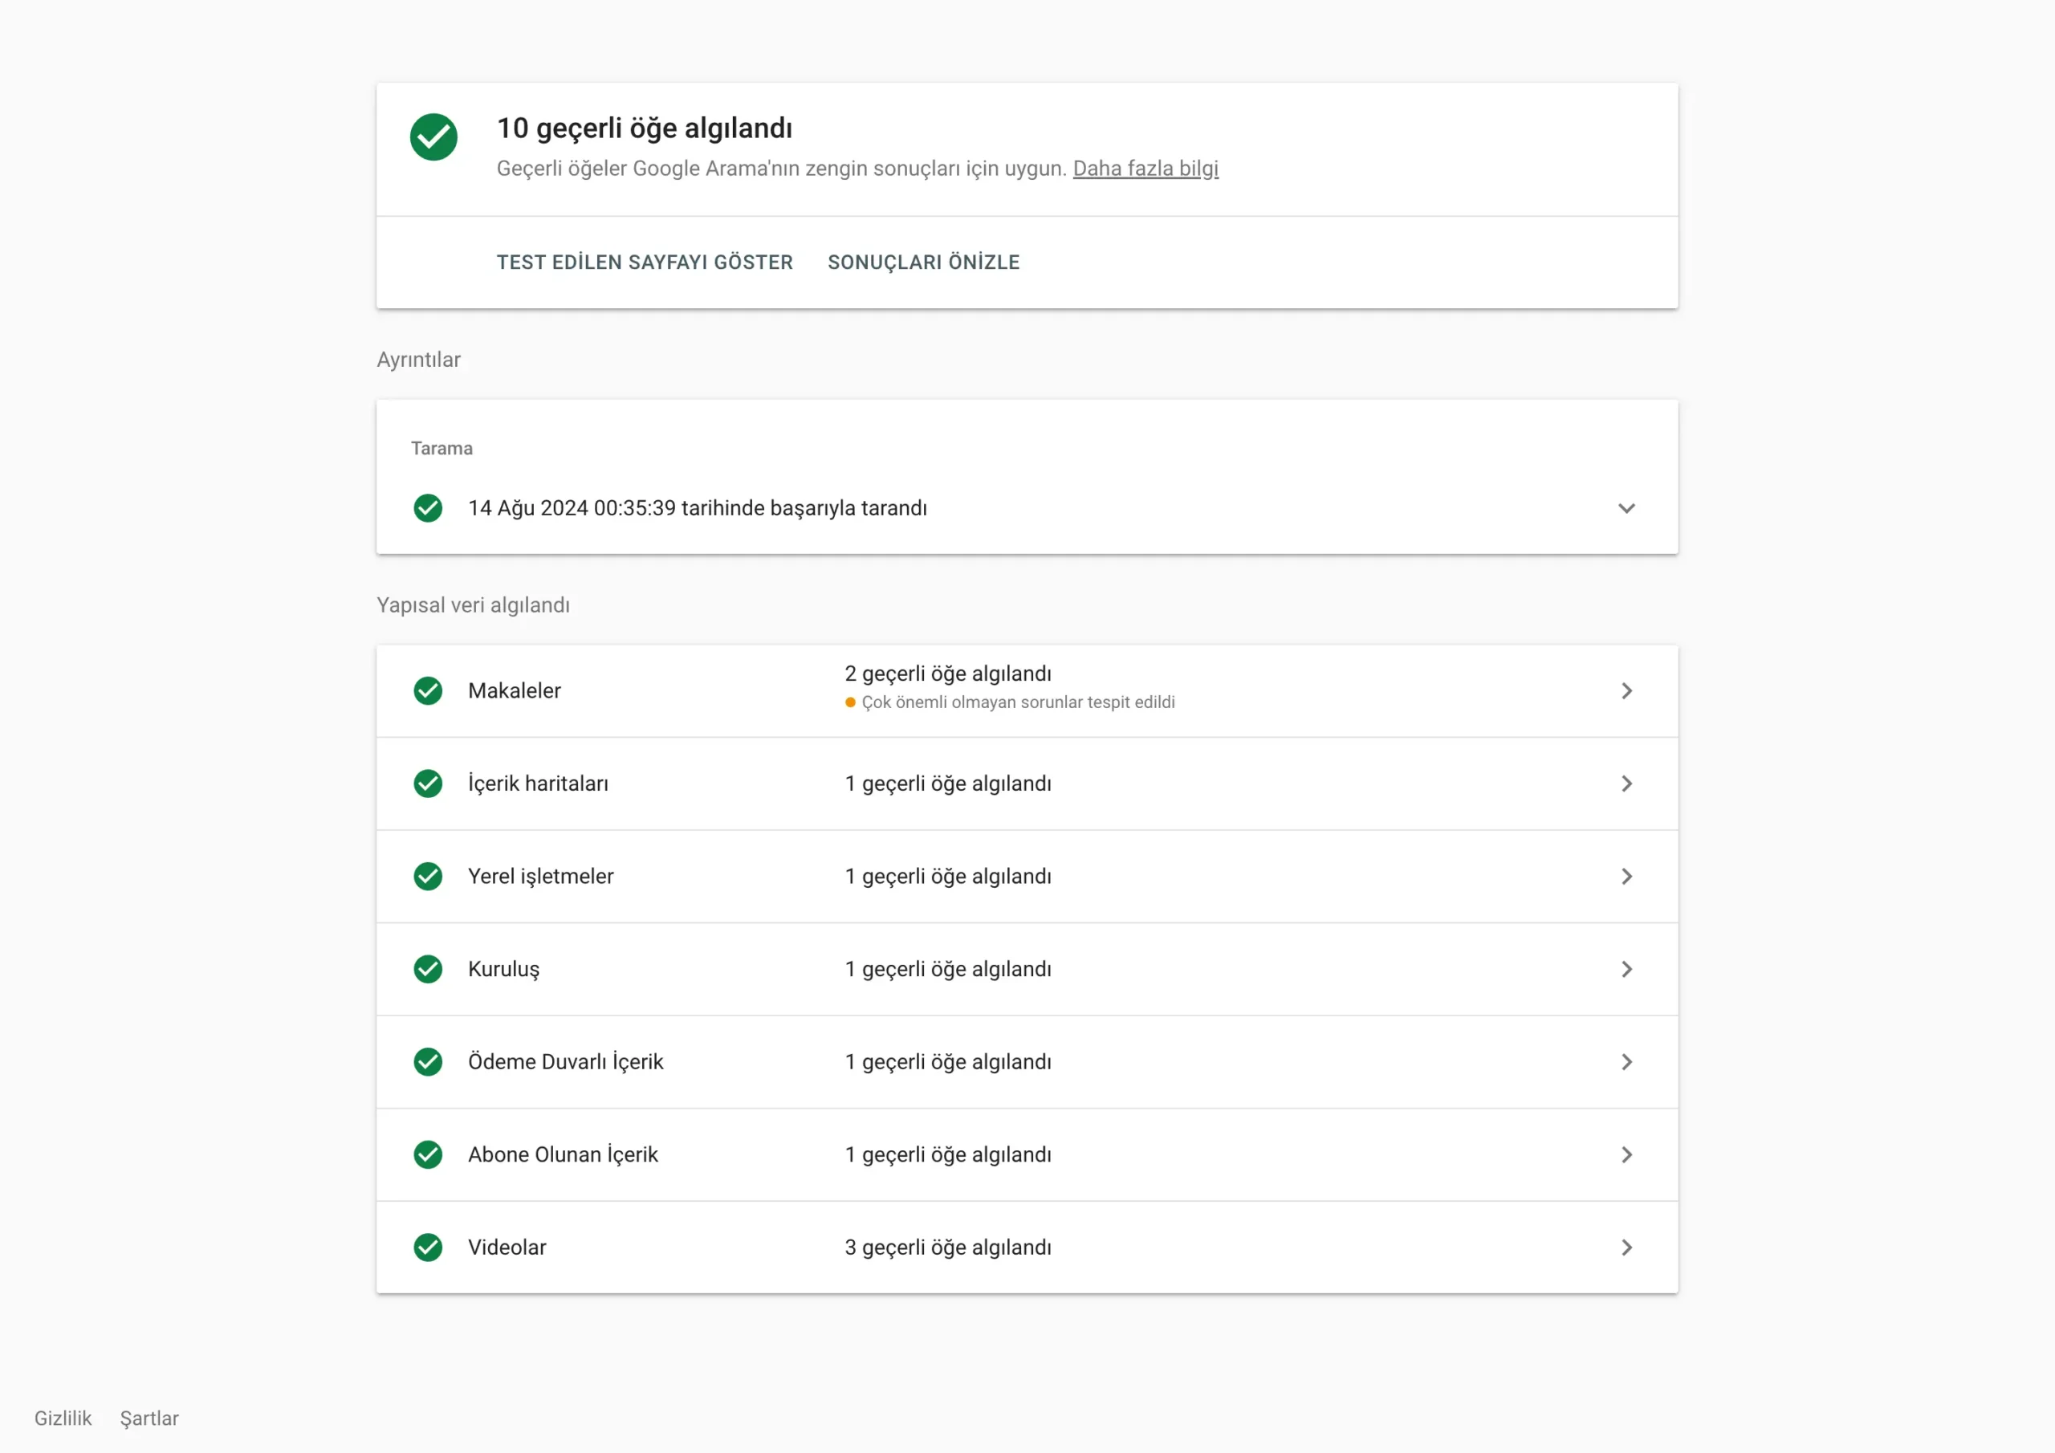Viewport: 2055px width, 1453px height.
Task: Click Çok önemli olmayan sorunlar tespit edildi text
Action: click(1018, 702)
